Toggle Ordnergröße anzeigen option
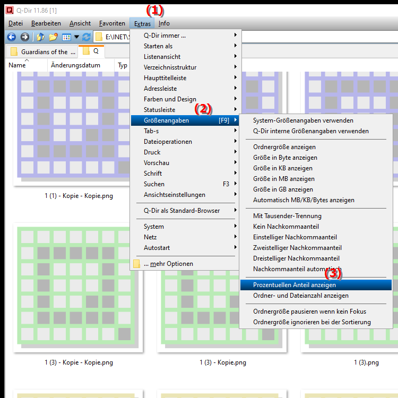Viewport: 398px width, 398px height. tap(316, 147)
